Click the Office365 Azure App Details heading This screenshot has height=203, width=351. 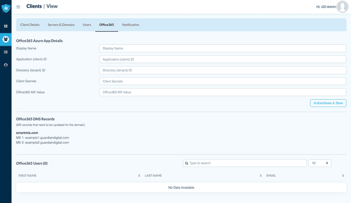click(39, 41)
